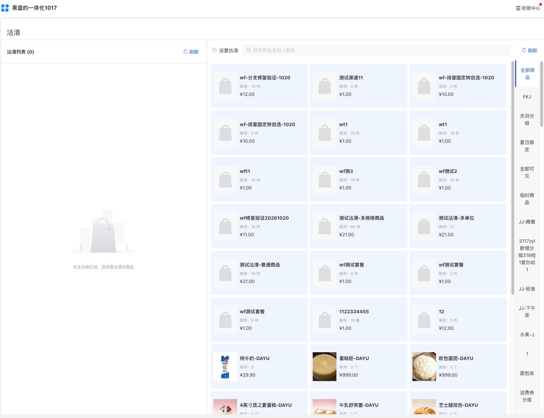Click the bag icon of 1122334455 product

325,320
